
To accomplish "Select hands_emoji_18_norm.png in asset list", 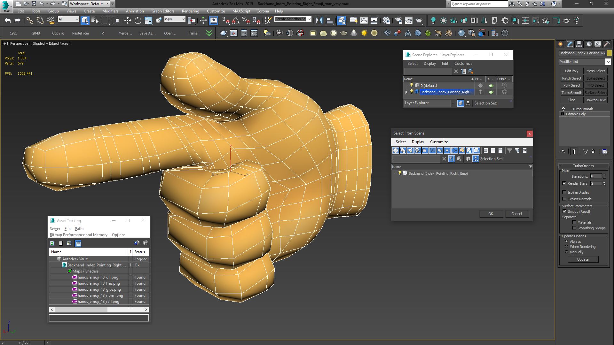I will click(100, 295).
